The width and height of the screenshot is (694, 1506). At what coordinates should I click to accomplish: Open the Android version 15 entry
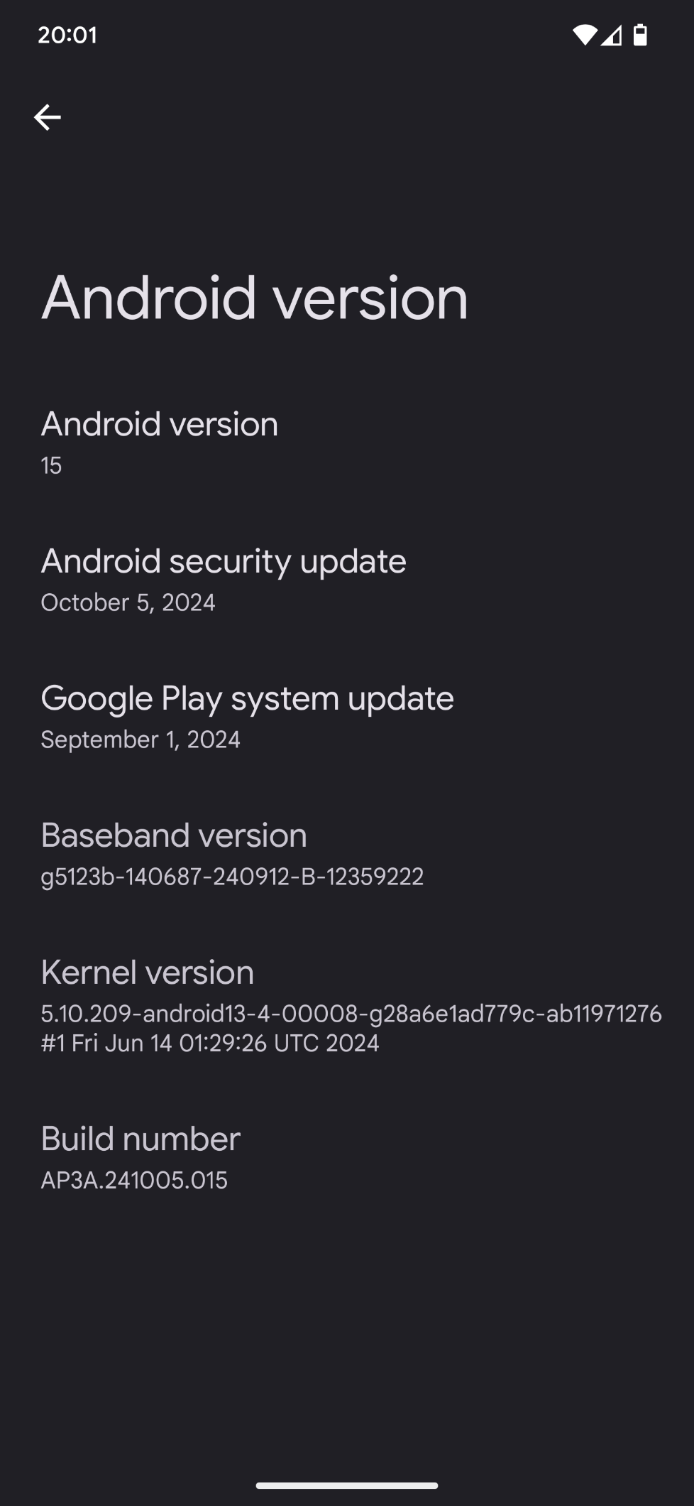pyautogui.click(x=347, y=443)
